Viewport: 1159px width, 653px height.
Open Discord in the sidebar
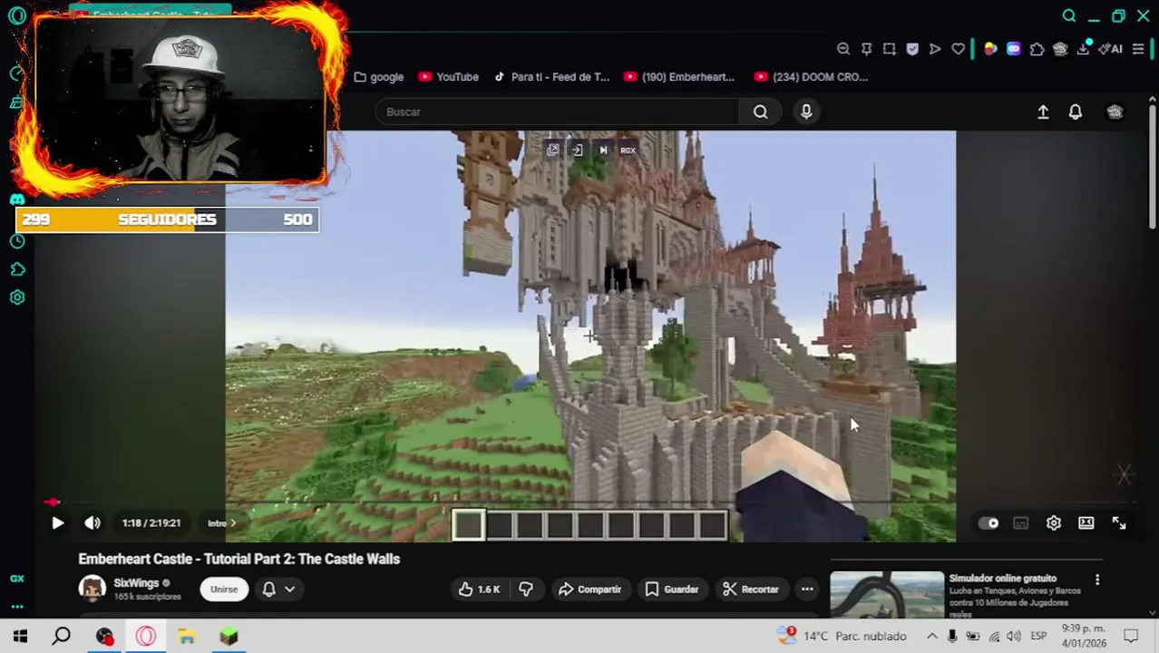pyautogui.click(x=17, y=200)
